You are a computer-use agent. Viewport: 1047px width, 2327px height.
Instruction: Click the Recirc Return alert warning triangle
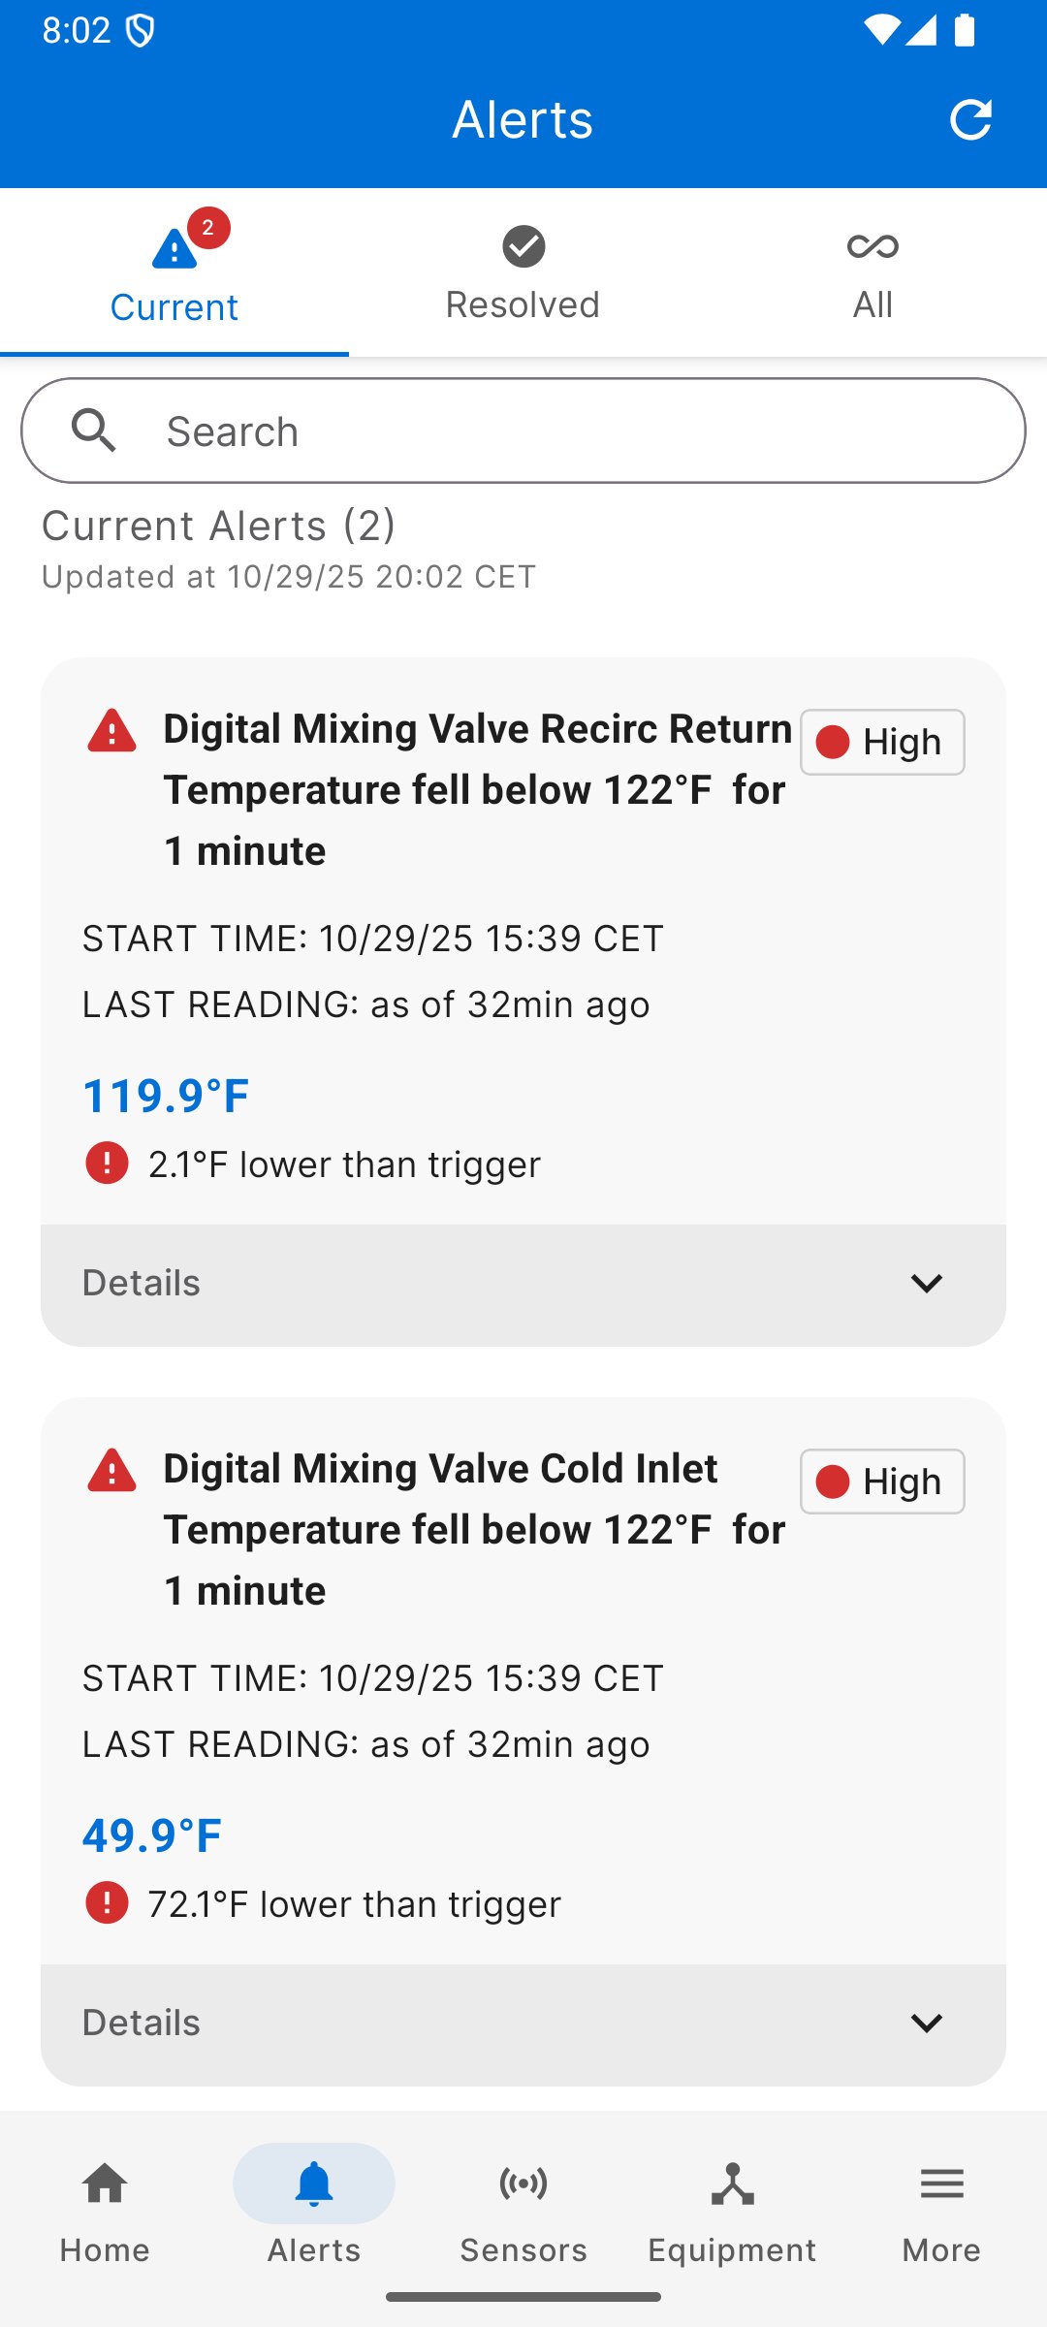click(x=112, y=731)
